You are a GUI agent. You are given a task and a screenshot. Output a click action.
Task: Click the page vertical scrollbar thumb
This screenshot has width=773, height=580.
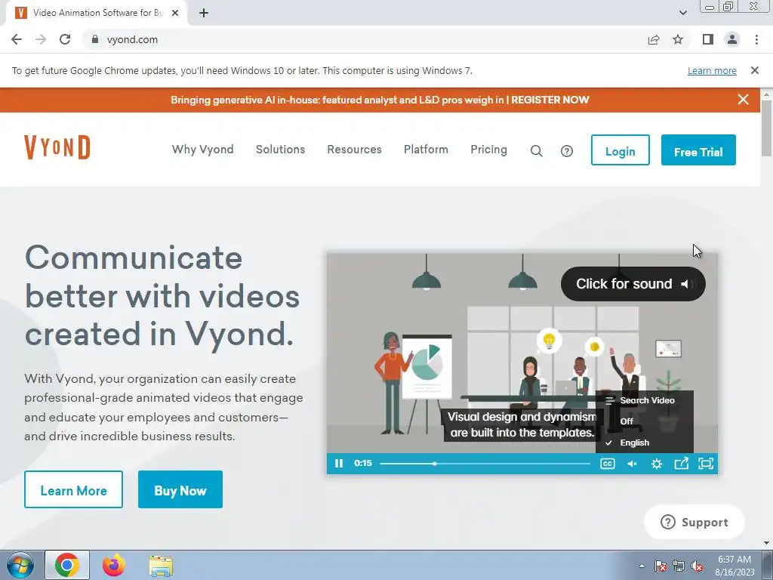(767, 128)
